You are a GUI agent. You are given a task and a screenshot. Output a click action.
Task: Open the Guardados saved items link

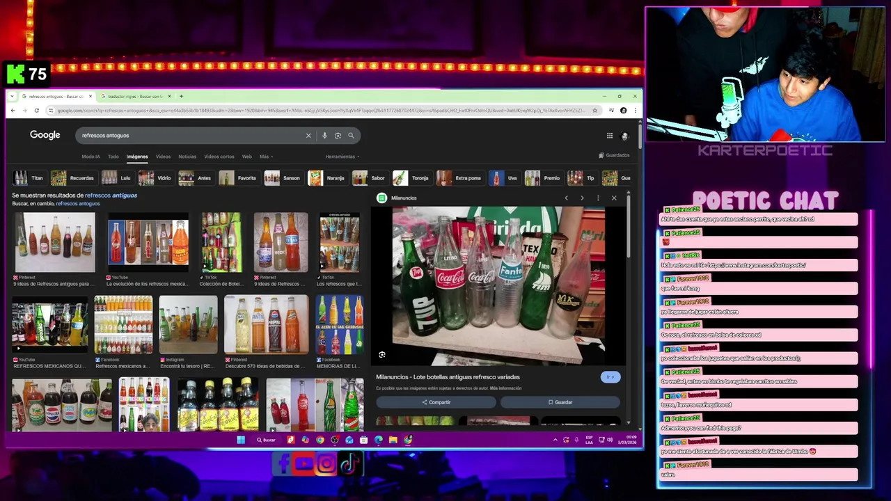(x=614, y=155)
